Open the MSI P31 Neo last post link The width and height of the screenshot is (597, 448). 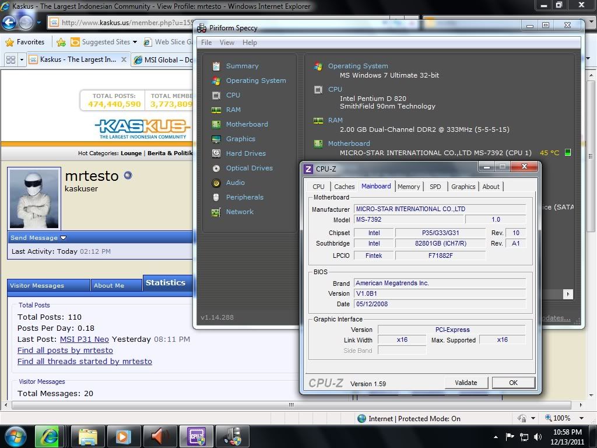[x=84, y=339]
